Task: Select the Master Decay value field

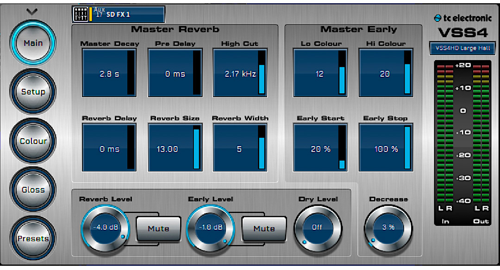Action: tap(105, 74)
